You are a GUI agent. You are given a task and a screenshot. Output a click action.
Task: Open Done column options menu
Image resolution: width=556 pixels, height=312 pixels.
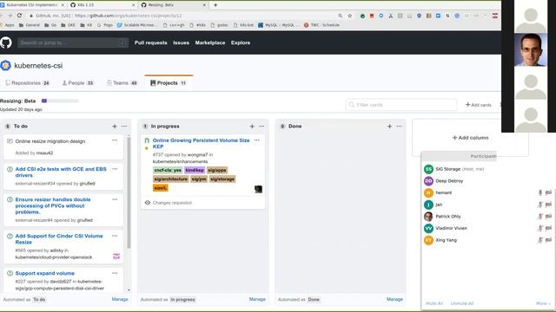399,127
